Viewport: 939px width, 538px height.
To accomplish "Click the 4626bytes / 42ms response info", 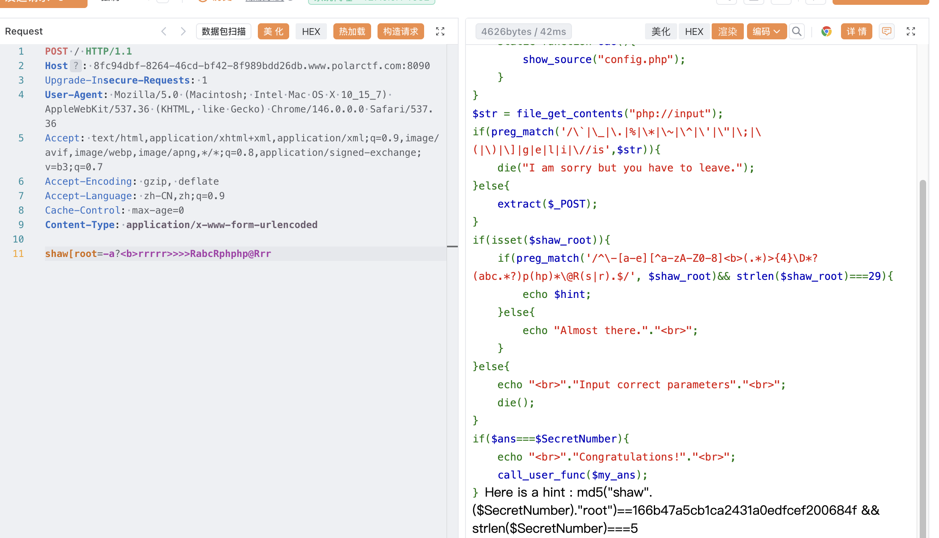I will [523, 31].
